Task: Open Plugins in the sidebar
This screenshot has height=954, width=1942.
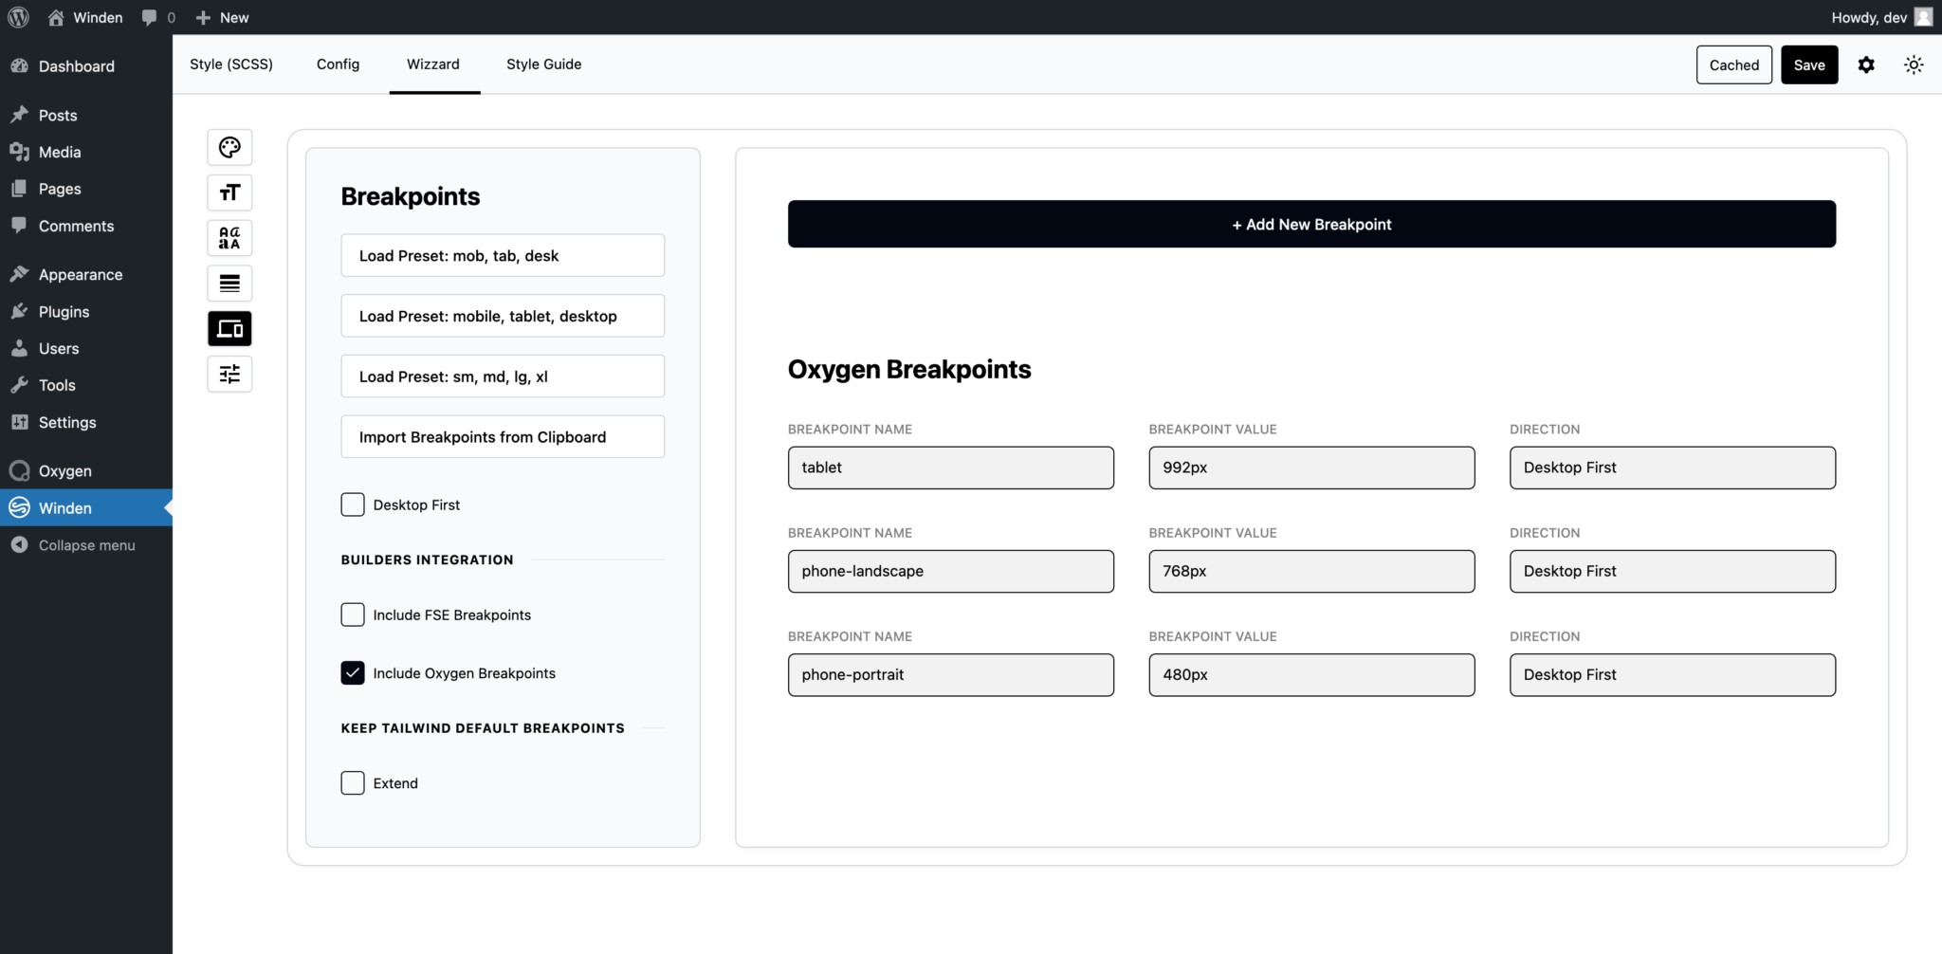Action: pos(86,311)
